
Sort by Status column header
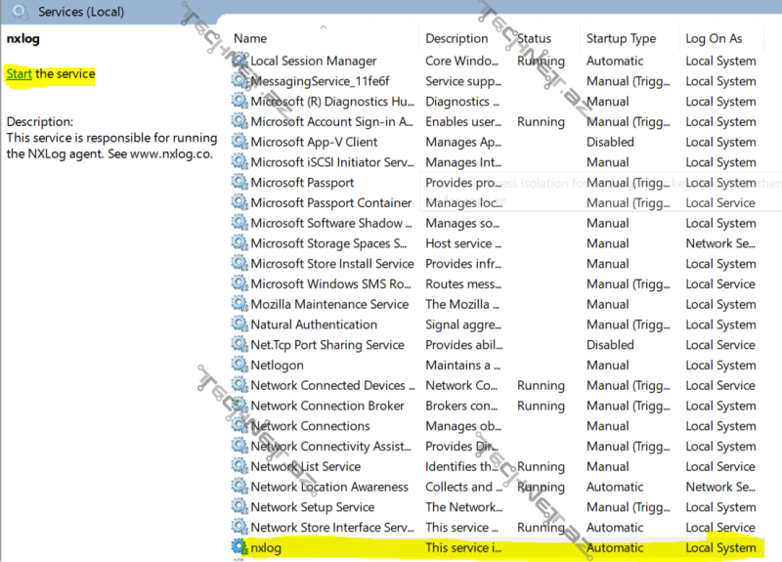point(535,39)
